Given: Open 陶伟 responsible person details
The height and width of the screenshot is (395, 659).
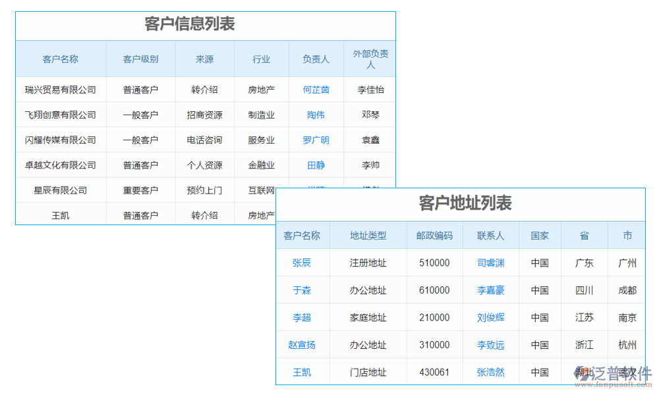Looking at the screenshot, I should tap(315, 115).
